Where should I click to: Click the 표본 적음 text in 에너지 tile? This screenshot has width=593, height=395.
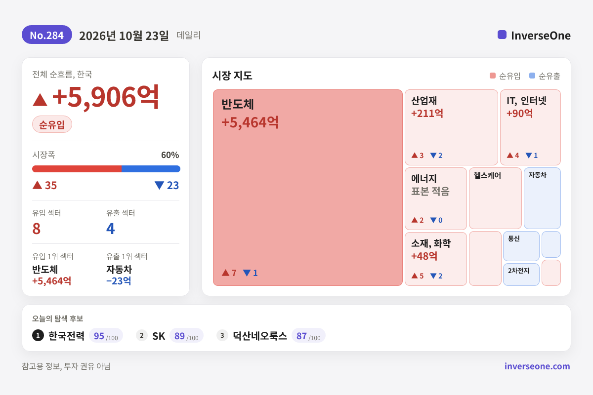(x=430, y=192)
